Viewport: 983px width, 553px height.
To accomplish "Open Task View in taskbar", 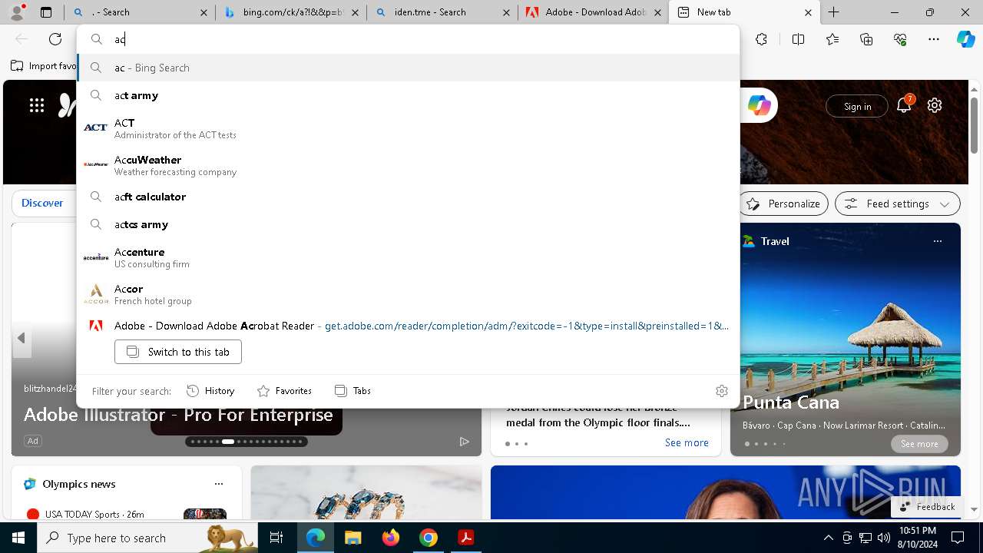I will point(276,538).
